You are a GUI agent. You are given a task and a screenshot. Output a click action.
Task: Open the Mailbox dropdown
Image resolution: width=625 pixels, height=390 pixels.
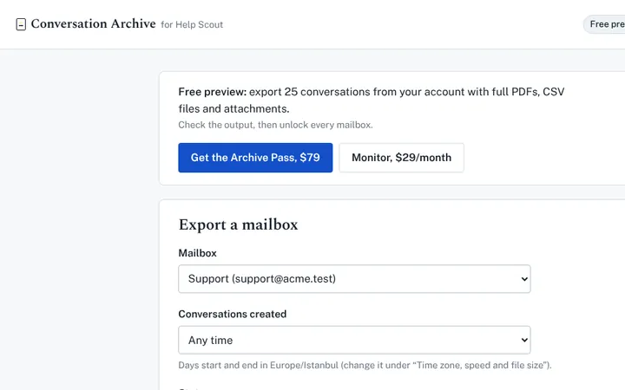354,278
